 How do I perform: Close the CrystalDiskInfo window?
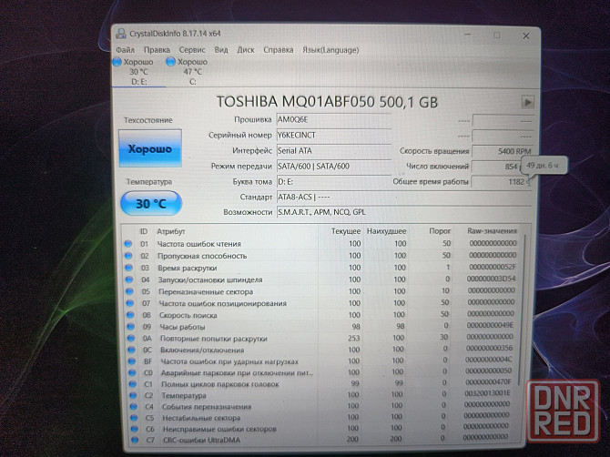pyautogui.click(x=526, y=36)
